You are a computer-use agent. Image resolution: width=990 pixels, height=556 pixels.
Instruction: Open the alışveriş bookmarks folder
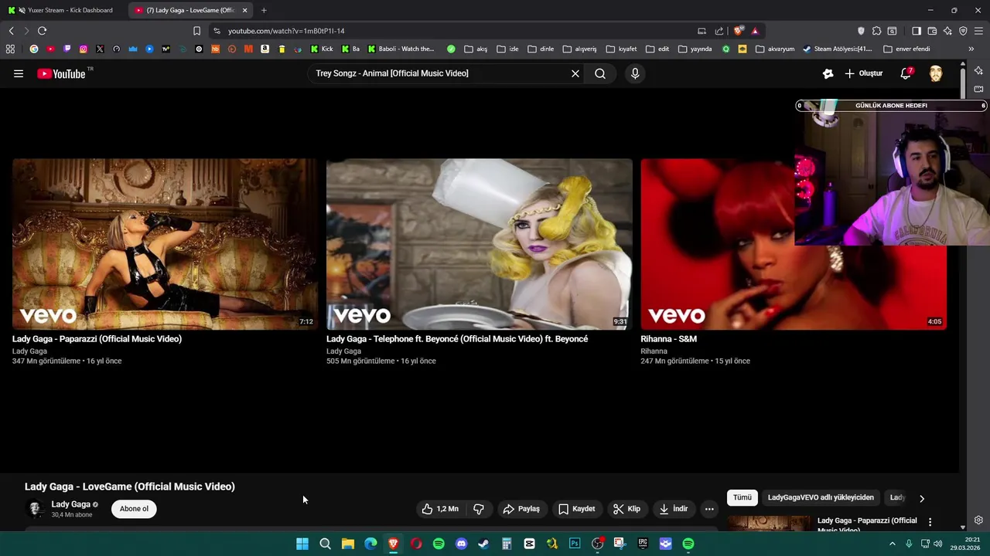point(579,49)
